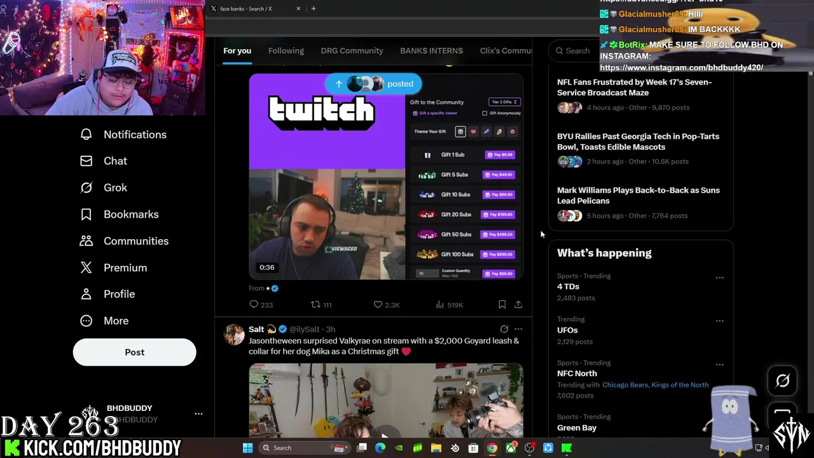The width and height of the screenshot is (814, 458).
Task: Open SteelSeries app on the taskbar
Action: pos(455,448)
